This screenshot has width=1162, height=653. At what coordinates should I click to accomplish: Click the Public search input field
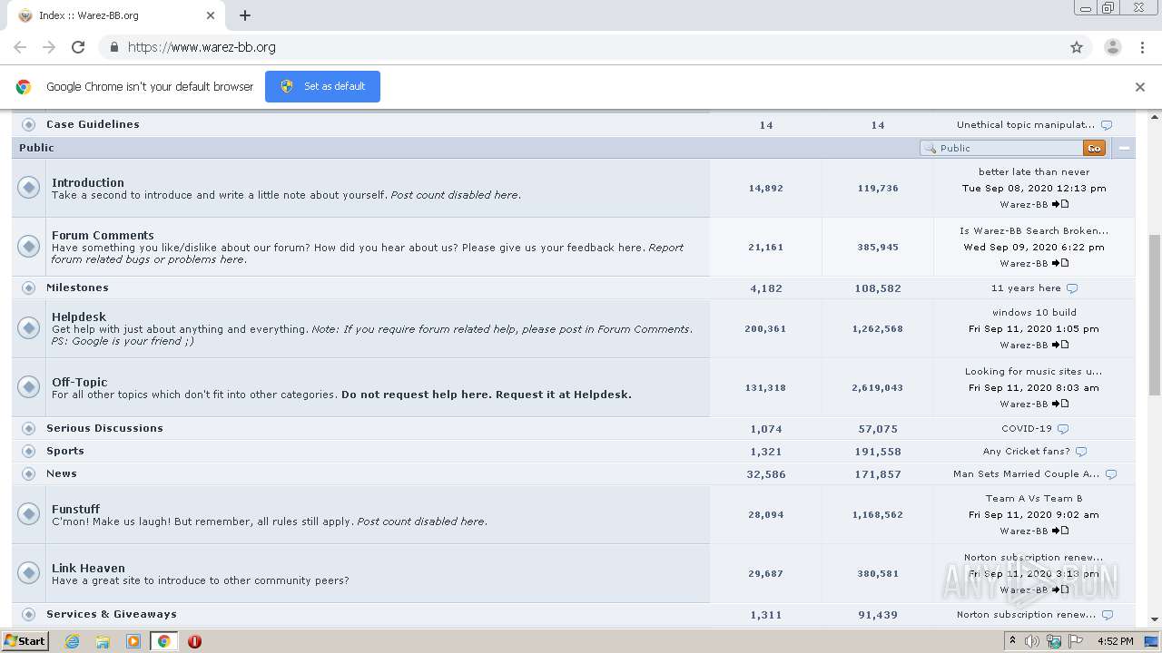point(1001,148)
